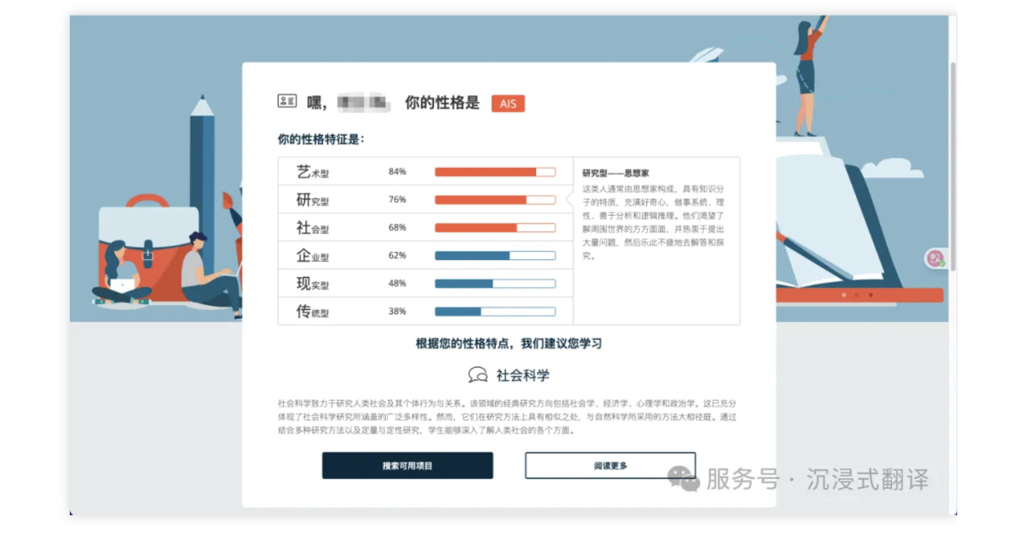
Task: Pick the 现实型 personality row label
Action: pyautogui.click(x=313, y=284)
